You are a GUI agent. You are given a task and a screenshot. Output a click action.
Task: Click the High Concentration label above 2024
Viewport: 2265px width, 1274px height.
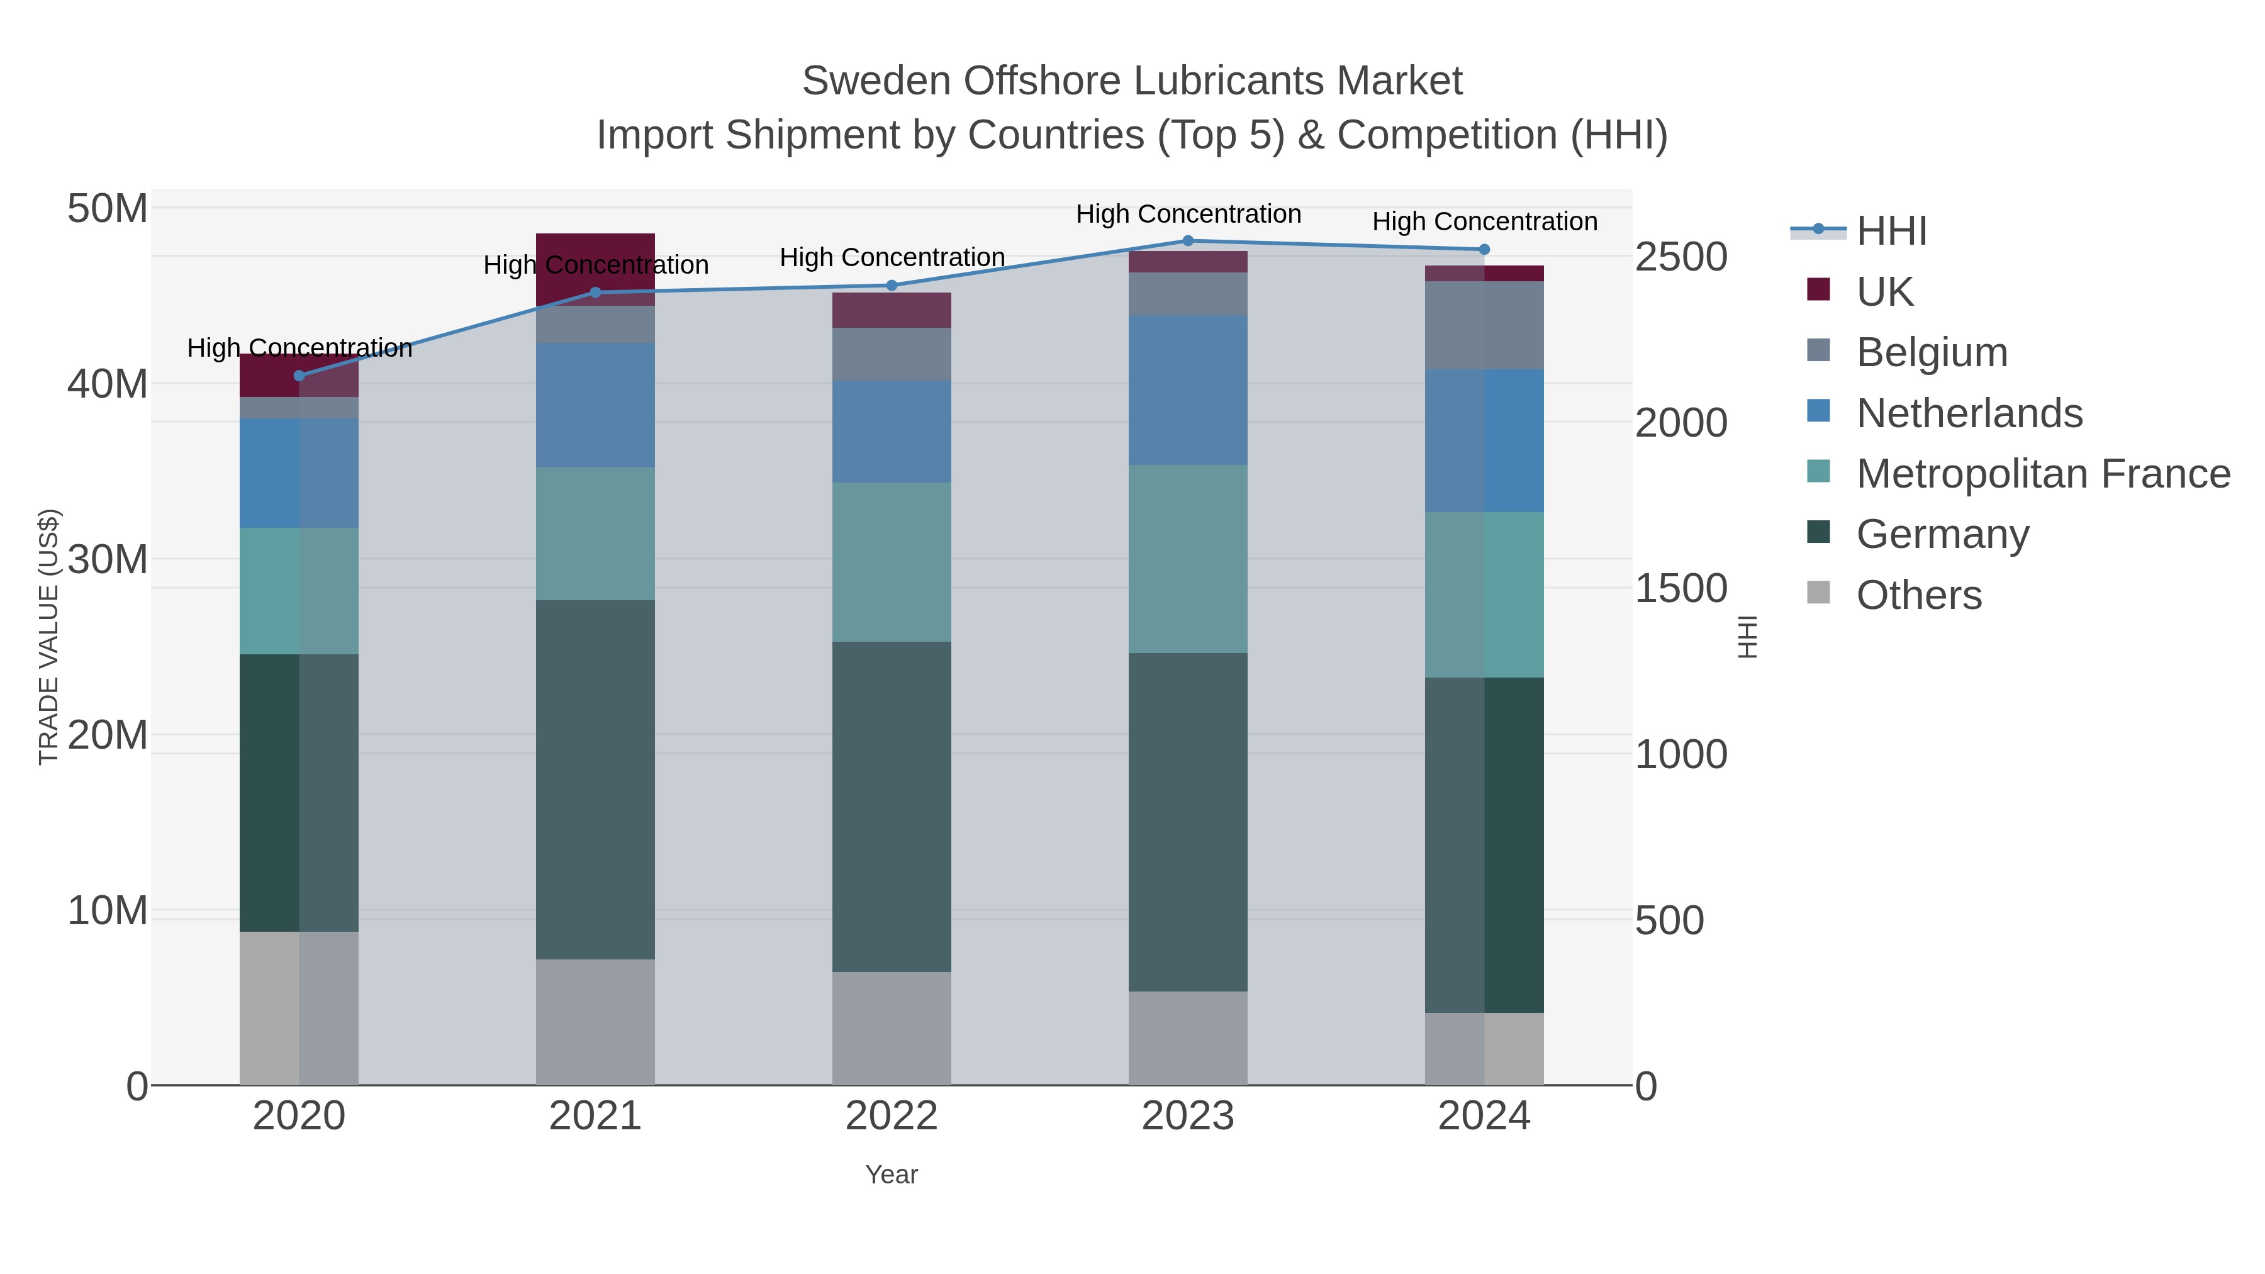(1484, 223)
